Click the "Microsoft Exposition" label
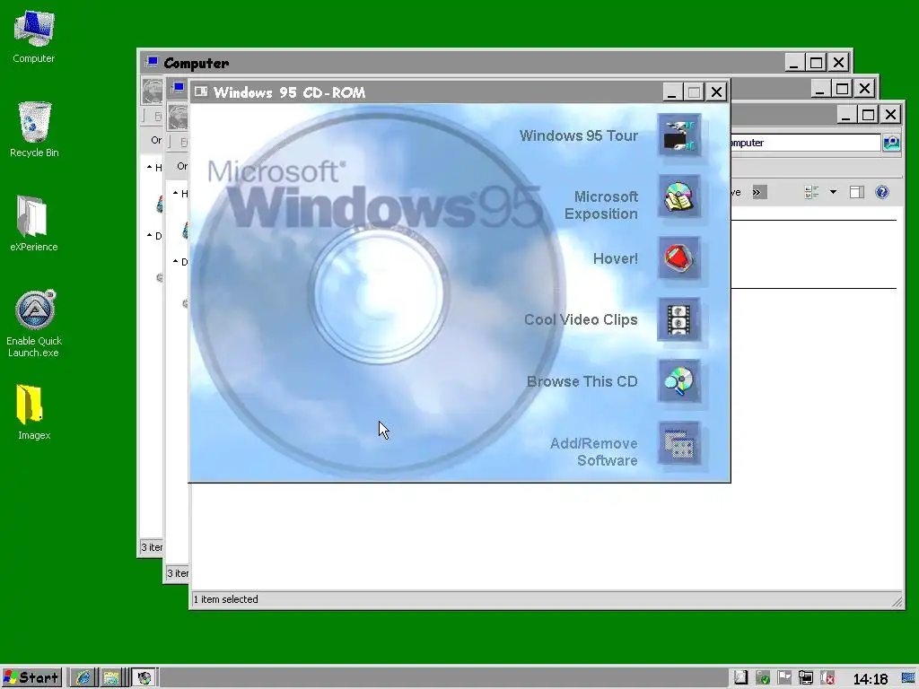 pyautogui.click(x=600, y=205)
